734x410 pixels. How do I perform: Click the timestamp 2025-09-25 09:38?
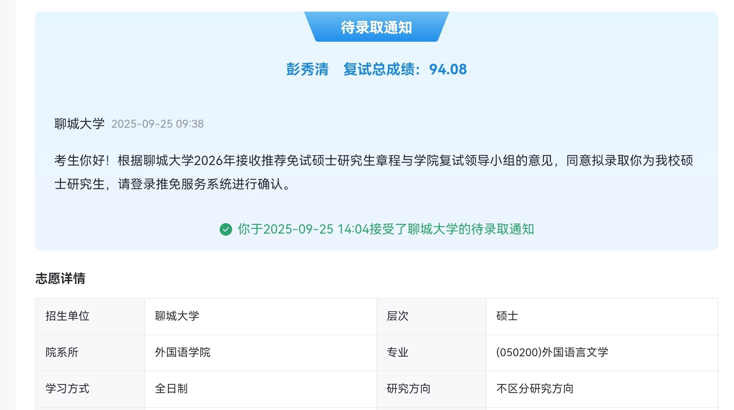(157, 124)
